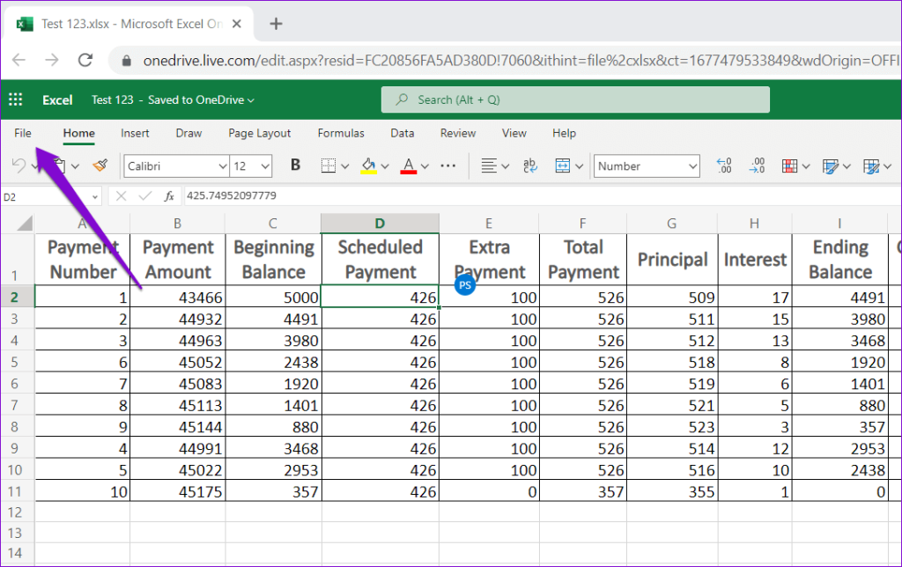
Task: Click the red Font Color swatch
Action: point(410,170)
